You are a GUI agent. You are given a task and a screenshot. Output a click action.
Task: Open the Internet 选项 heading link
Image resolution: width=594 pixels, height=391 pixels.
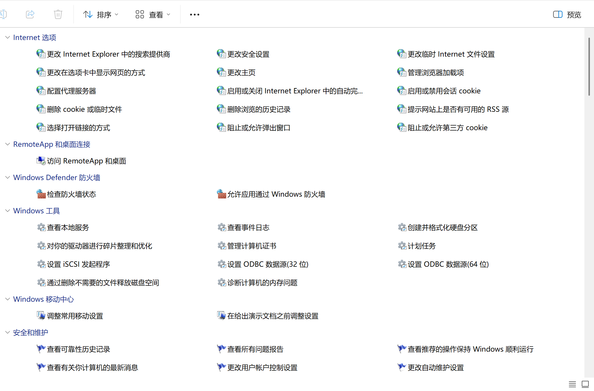(35, 37)
